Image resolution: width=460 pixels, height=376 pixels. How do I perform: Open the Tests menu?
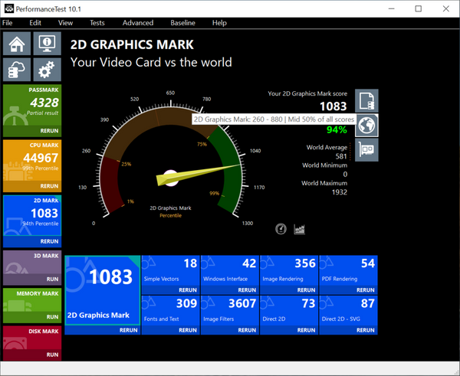(x=97, y=23)
